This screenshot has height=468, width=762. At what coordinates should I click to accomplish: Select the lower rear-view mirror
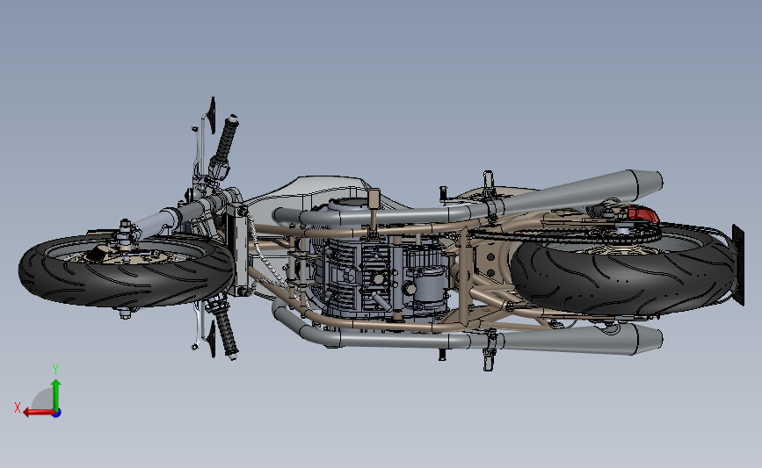click(x=212, y=338)
